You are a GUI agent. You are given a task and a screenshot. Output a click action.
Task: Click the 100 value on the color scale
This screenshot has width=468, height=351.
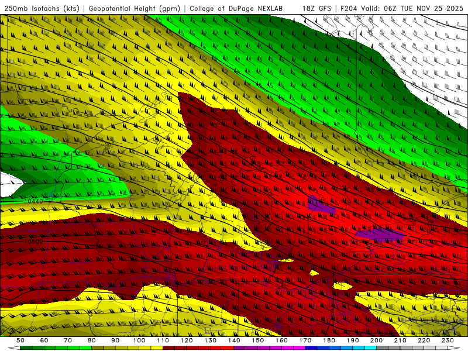click(139, 340)
